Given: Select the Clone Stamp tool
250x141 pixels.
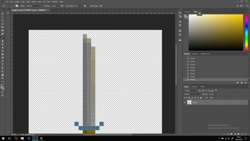Looking at the screenshot, I should pos(2,41).
